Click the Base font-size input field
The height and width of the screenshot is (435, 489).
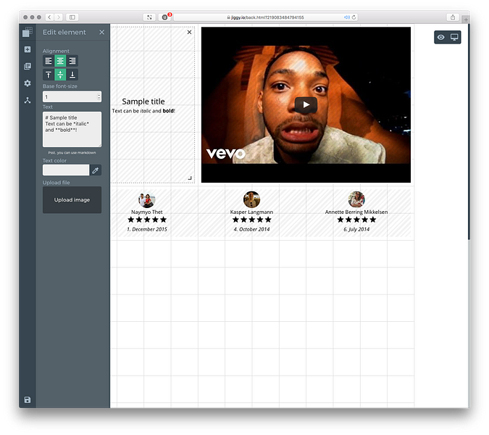click(72, 96)
